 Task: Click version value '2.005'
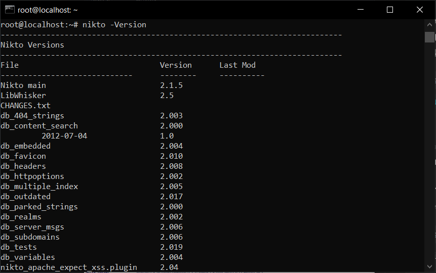[x=171, y=187]
